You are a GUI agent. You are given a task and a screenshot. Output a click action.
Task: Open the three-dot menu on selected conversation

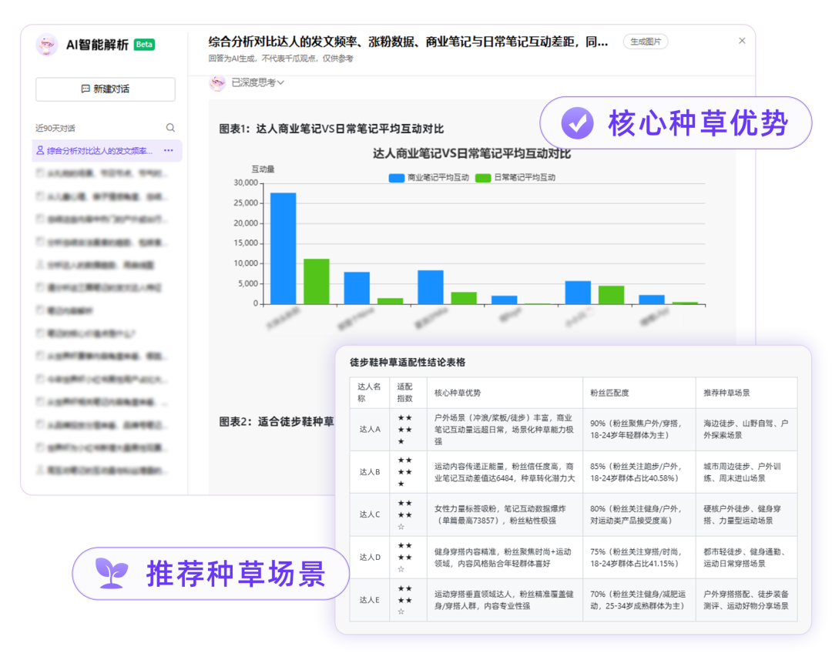[x=169, y=151]
